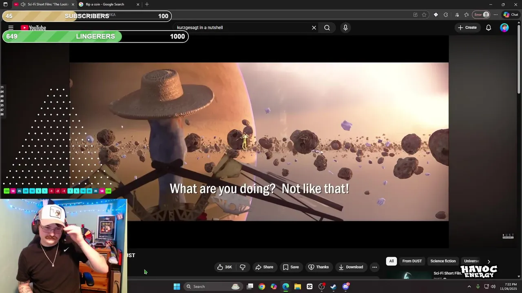Open Windows Start menu

pos(177,286)
